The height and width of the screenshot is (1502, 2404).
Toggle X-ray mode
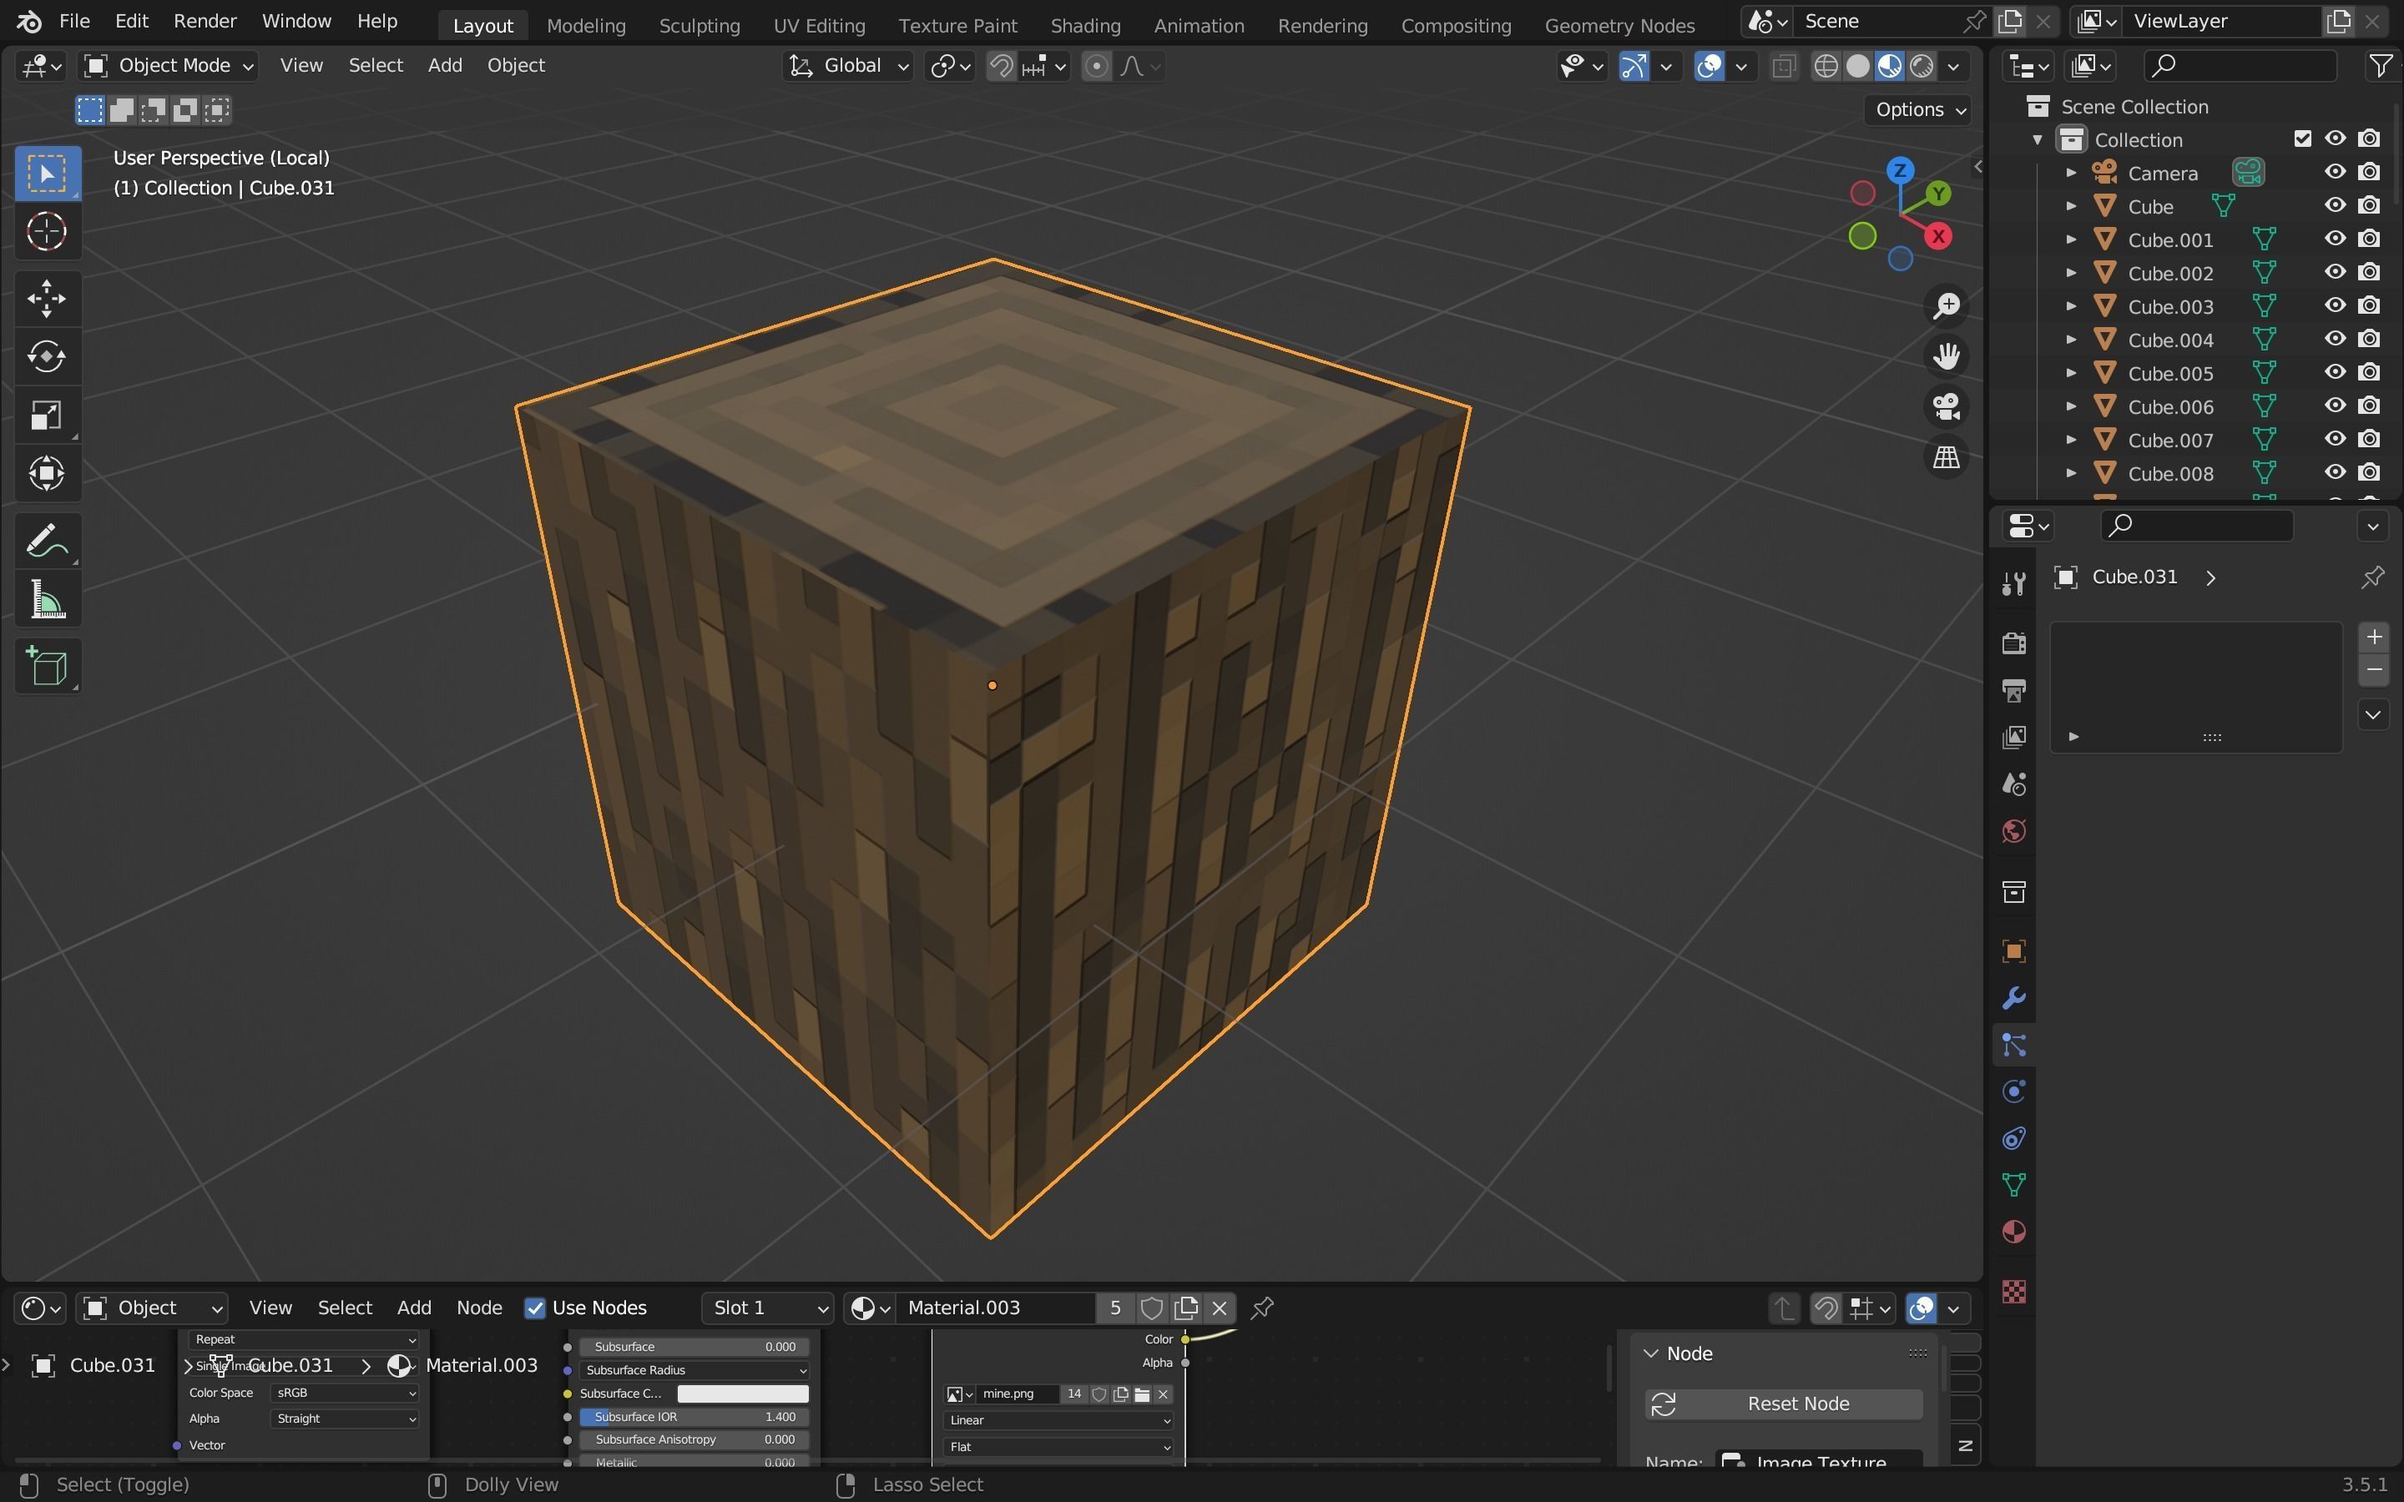(x=1784, y=67)
